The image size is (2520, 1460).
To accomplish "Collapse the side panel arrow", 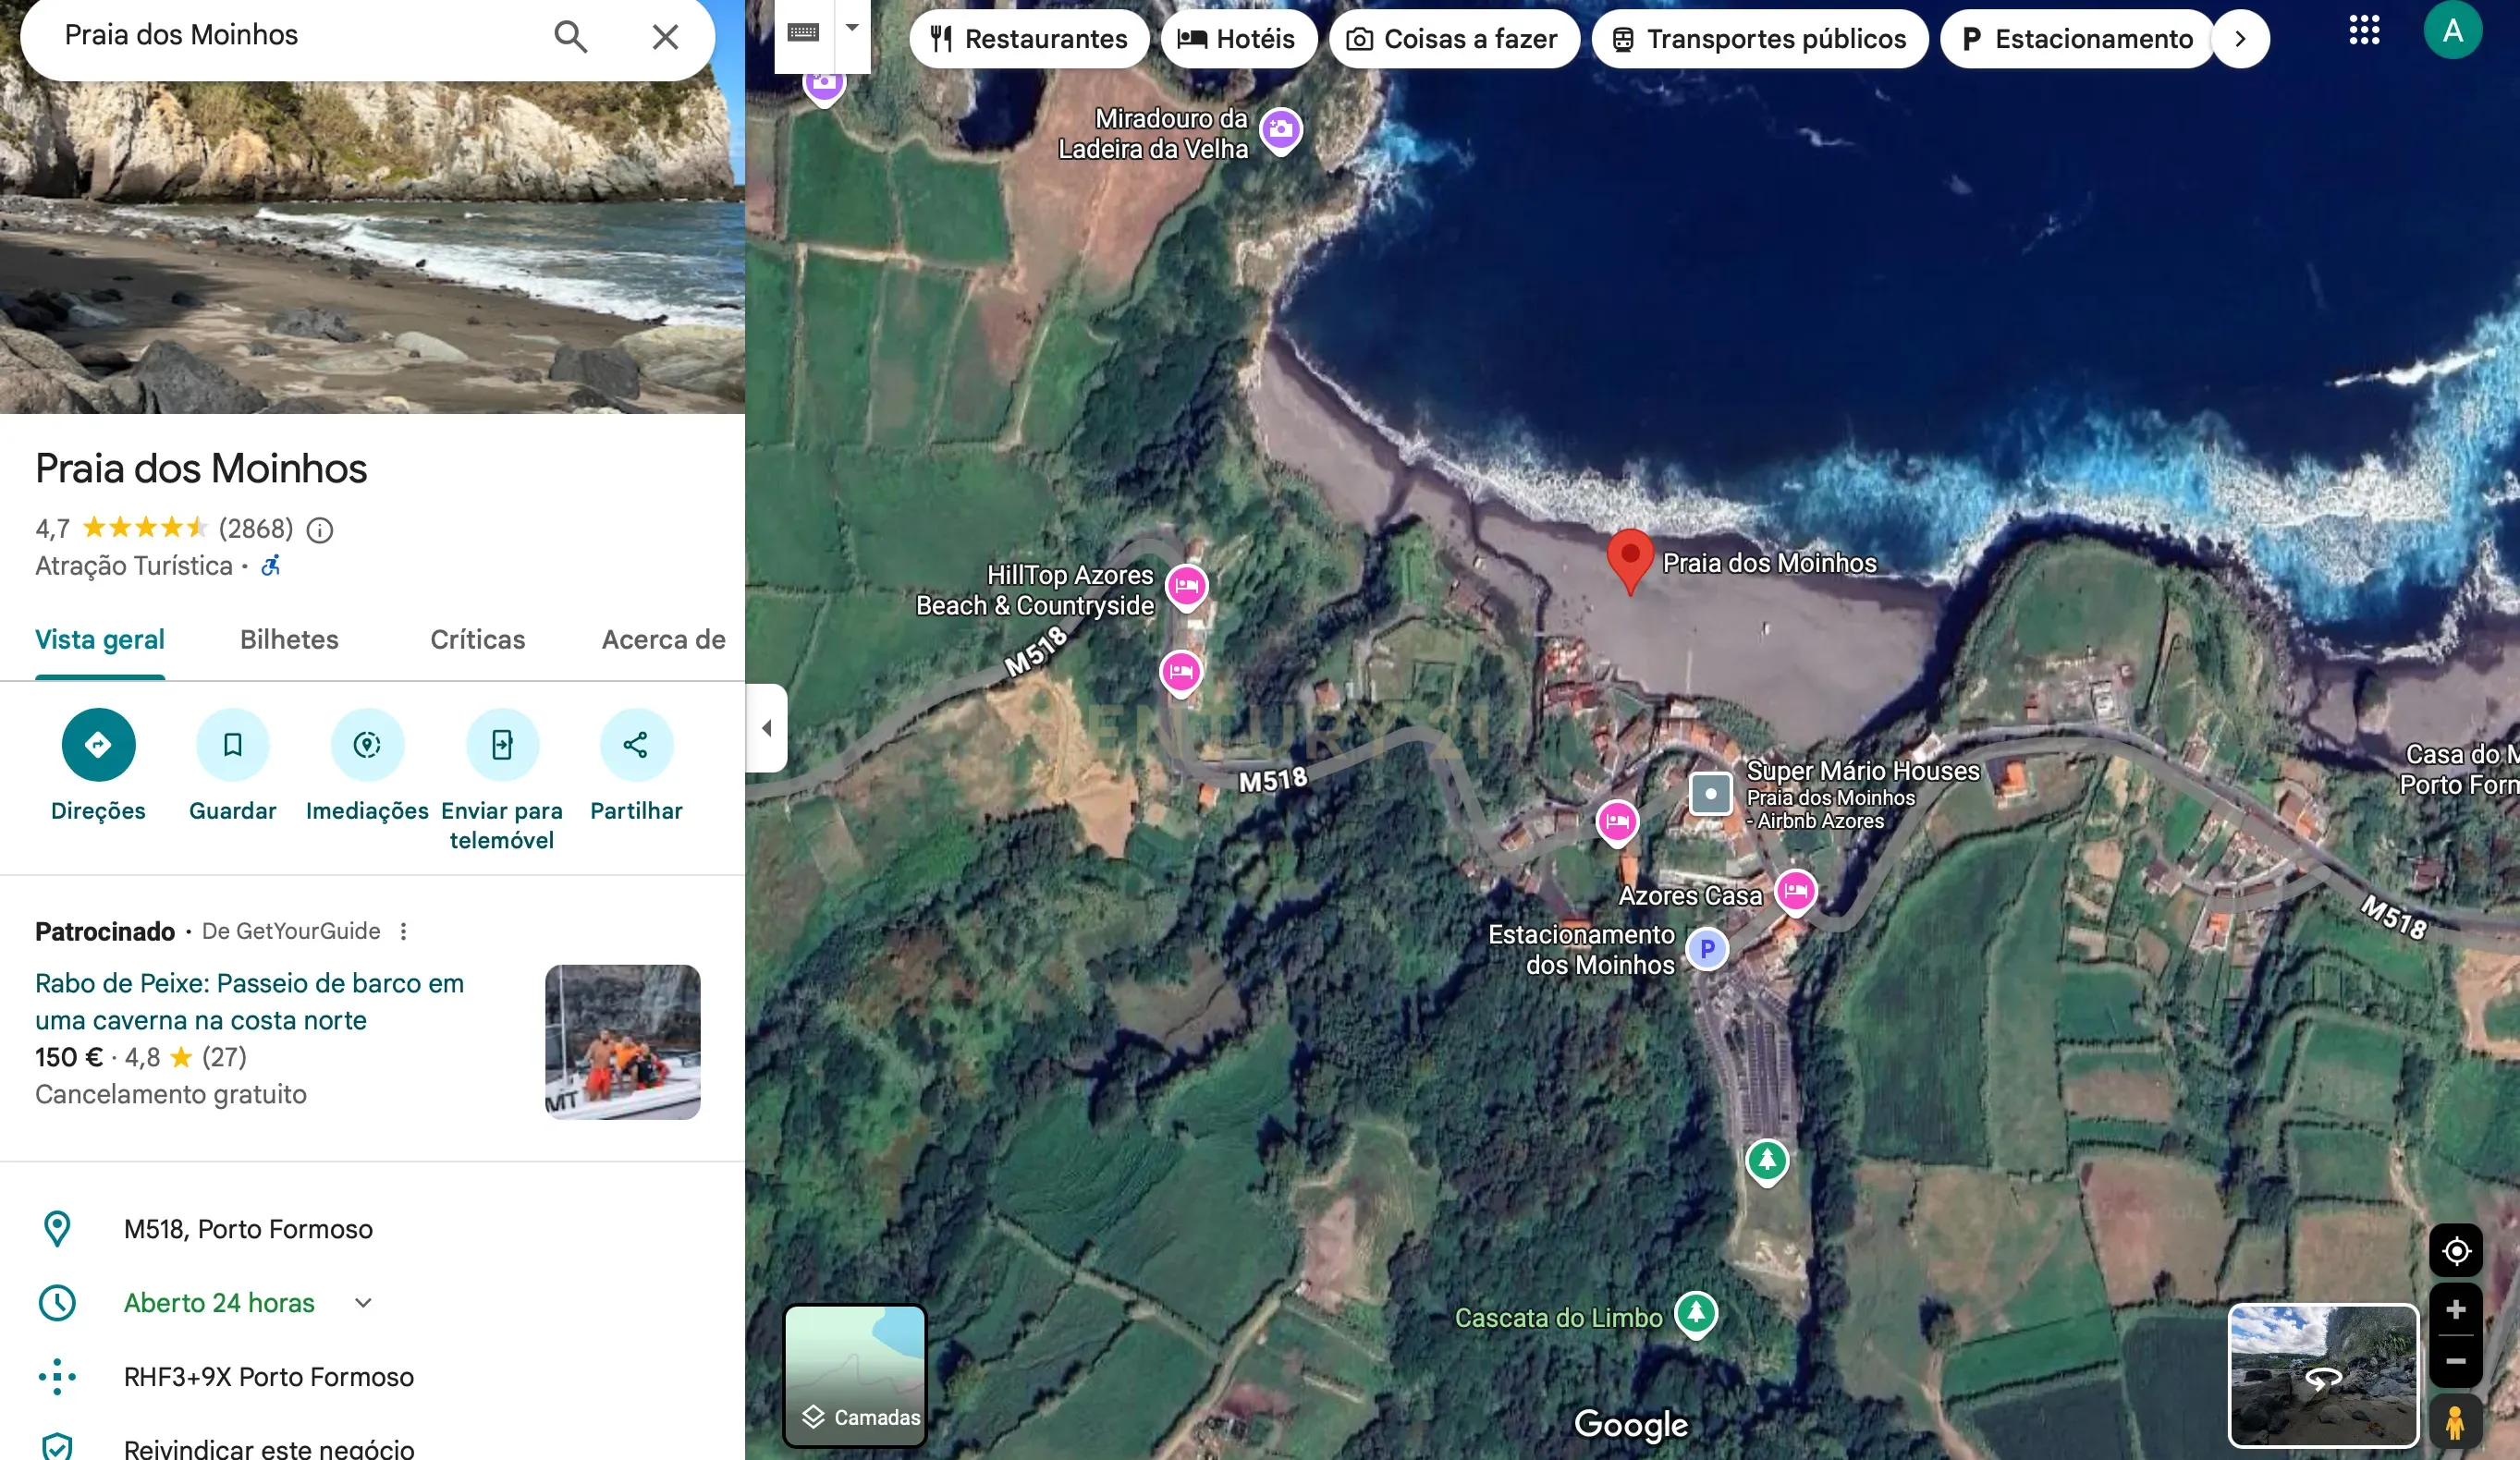I will 767,728.
